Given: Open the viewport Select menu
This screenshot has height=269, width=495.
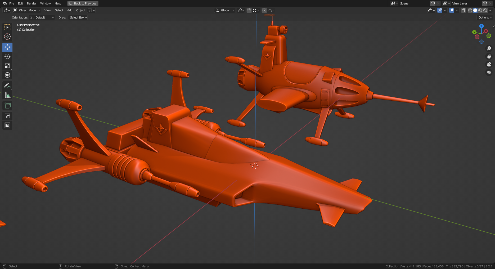Looking at the screenshot, I should (59, 10).
